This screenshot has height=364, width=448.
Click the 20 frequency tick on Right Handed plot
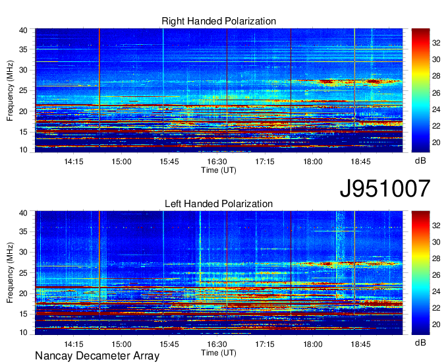(23, 111)
